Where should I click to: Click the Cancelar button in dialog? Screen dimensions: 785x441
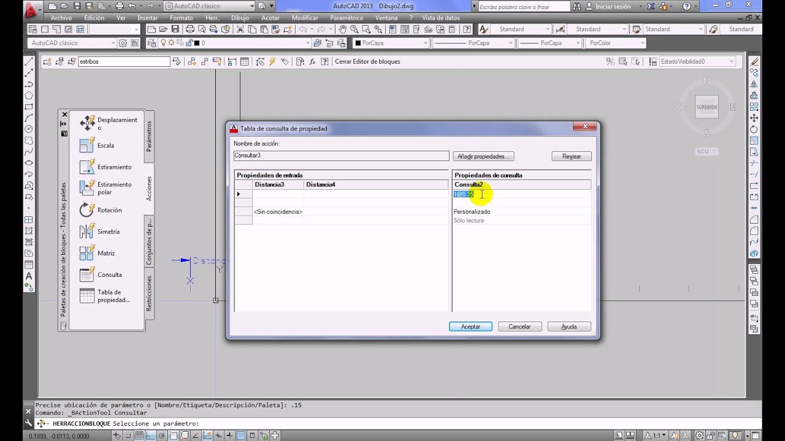519,326
